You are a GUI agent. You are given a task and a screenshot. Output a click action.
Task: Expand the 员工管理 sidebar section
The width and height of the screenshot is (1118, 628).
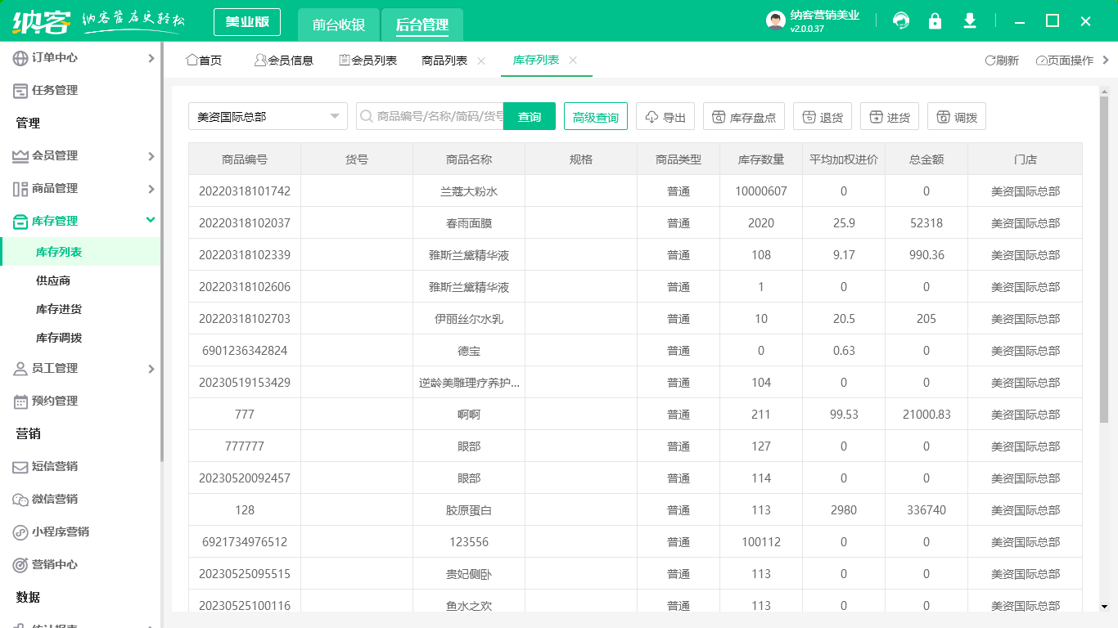150,369
